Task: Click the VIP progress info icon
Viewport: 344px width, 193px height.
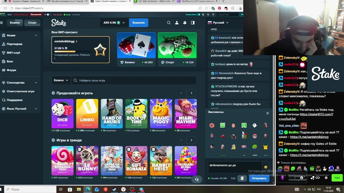Action: [66, 48]
